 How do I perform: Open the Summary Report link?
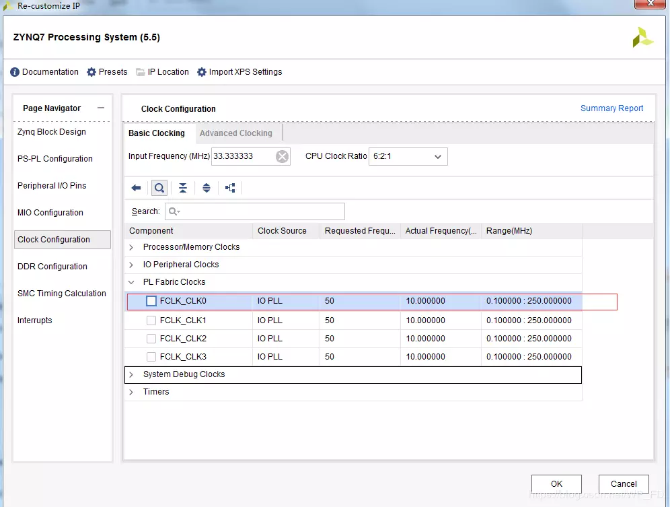[x=611, y=108]
